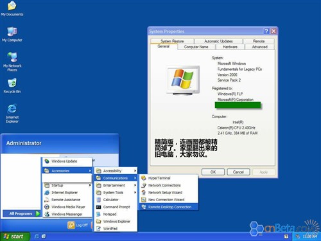Click the taskbar clock
The width and height of the screenshot is (321, 241).
(x=309, y=237)
